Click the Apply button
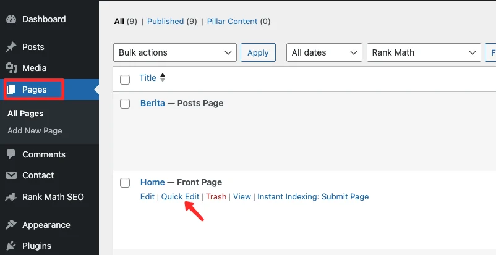Screen dimensions: 496x255 click(258, 52)
